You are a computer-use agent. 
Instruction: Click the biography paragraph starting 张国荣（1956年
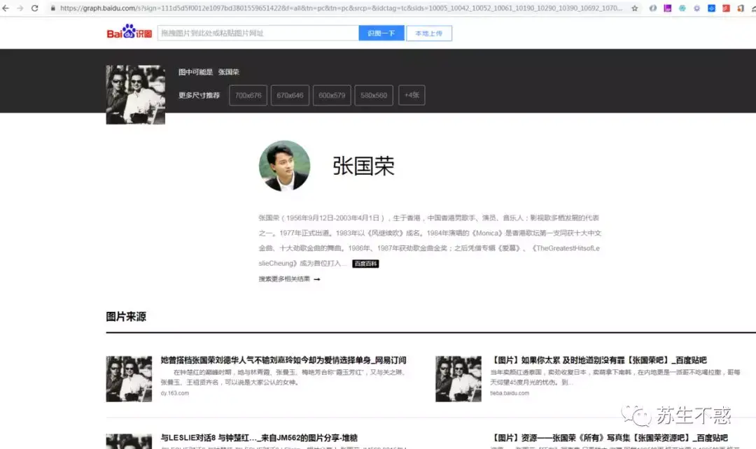[x=430, y=241]
